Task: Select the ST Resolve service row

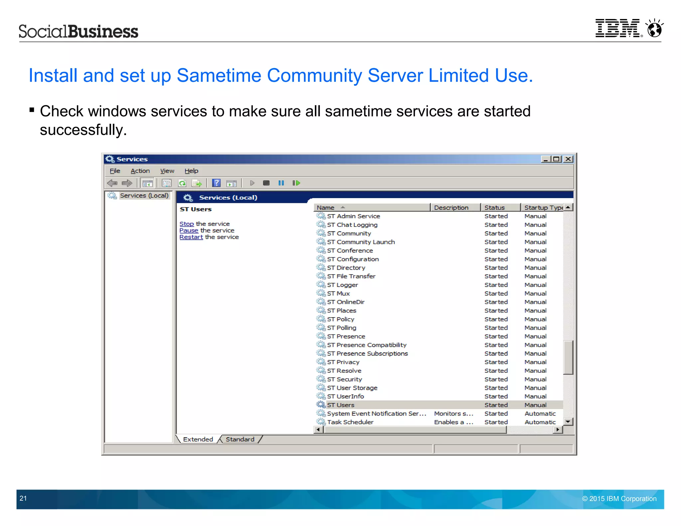Action: pyautogui.click(x=438, y=370)
